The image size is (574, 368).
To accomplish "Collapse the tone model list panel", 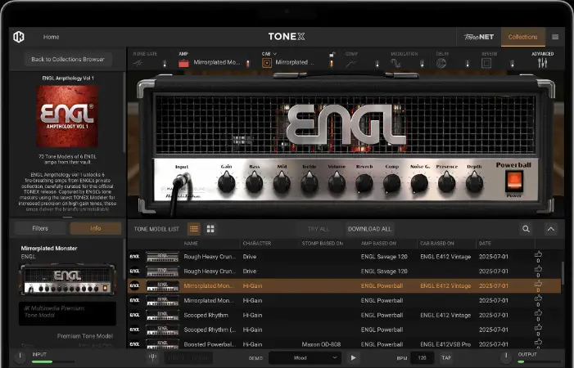I will (551, 229).
